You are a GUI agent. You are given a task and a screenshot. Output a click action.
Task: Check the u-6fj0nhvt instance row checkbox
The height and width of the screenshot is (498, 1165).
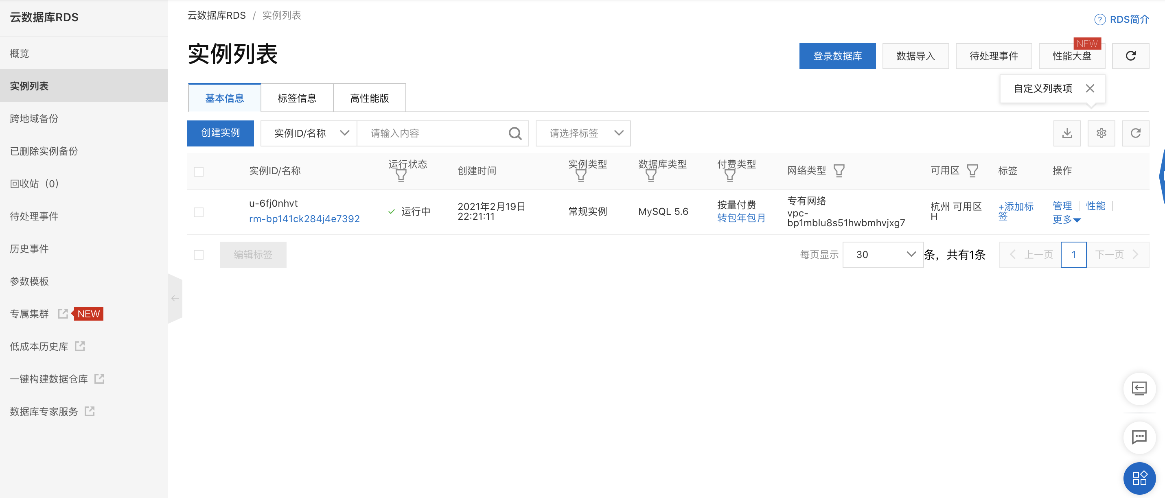199,212
